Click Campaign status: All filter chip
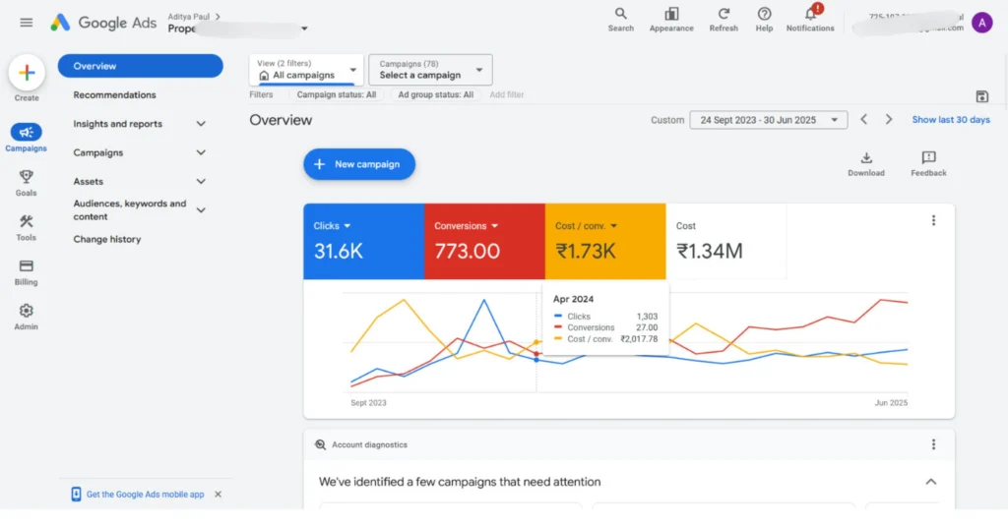This screenshot has height=527, width=1008. click(x=337, y=95)
